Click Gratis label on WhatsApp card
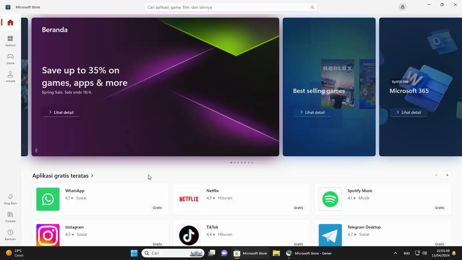 [157, 208]
